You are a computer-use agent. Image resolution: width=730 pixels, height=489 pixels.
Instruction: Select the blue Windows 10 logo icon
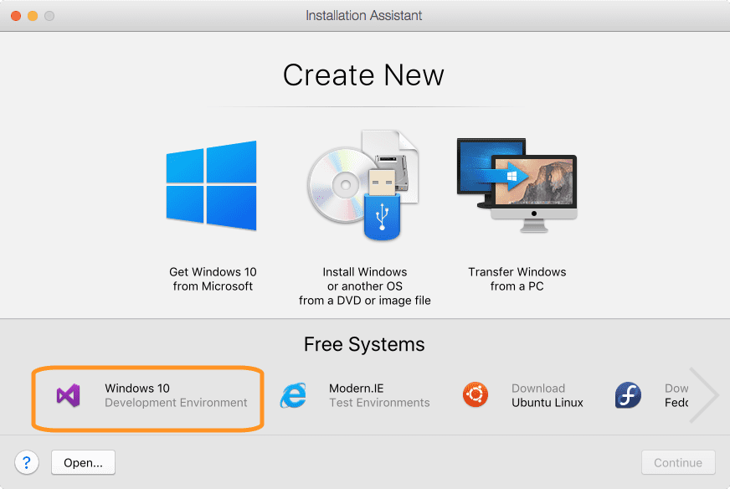pyautogui.click(x=211, y=185)
